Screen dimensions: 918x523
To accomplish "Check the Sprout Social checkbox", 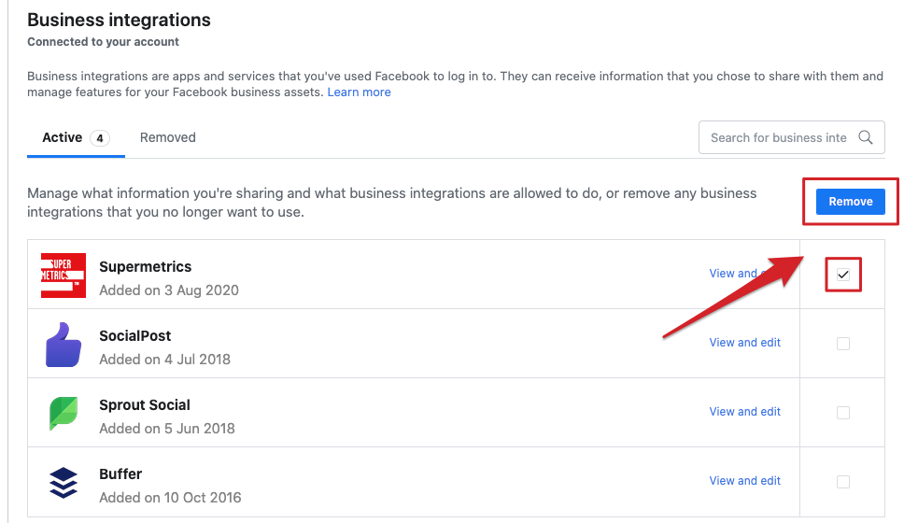I will (843, 412).
